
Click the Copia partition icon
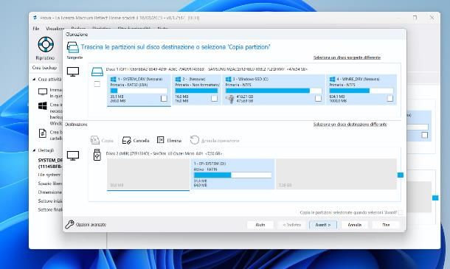95,140
